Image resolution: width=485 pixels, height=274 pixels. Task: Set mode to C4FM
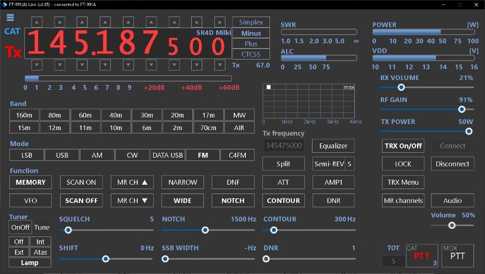coord(238,155)
